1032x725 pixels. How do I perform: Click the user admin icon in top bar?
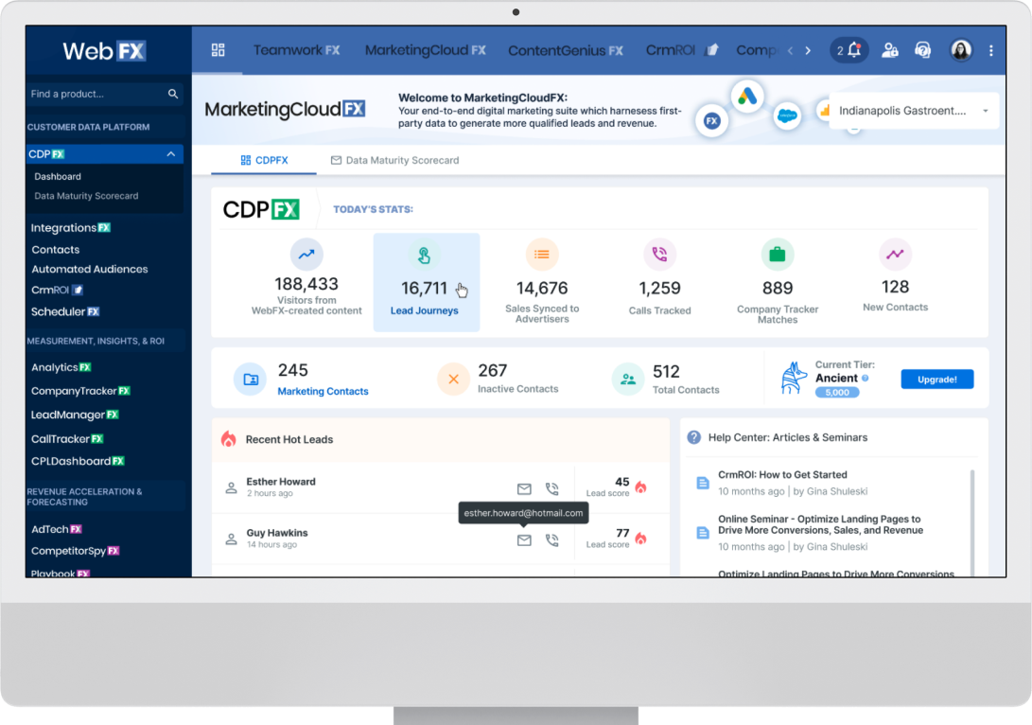[890, 50]
